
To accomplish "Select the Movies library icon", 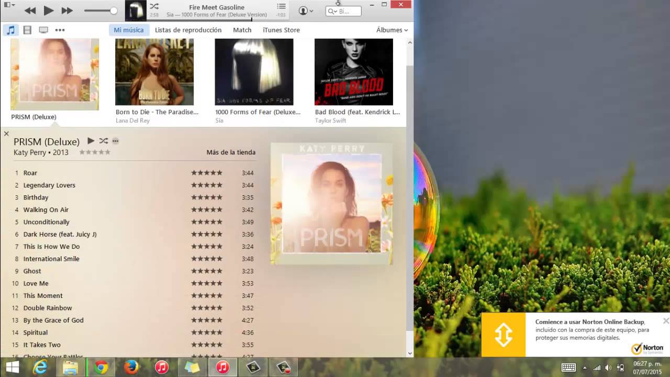I will coord(27,30).
